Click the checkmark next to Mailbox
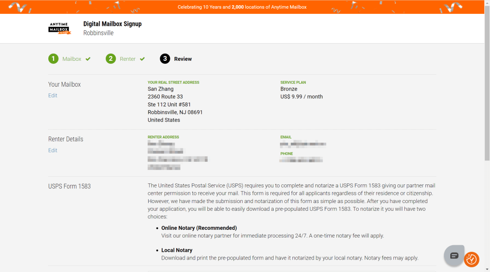The width and height of the screenshot is (490, 272). [x=88, y=59]
